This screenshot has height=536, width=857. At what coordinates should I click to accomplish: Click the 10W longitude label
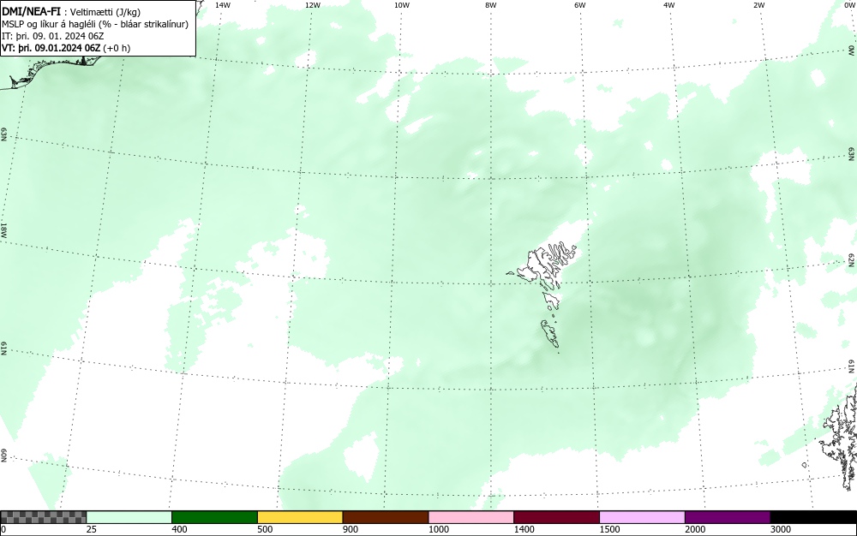click(x=402, y=5)
